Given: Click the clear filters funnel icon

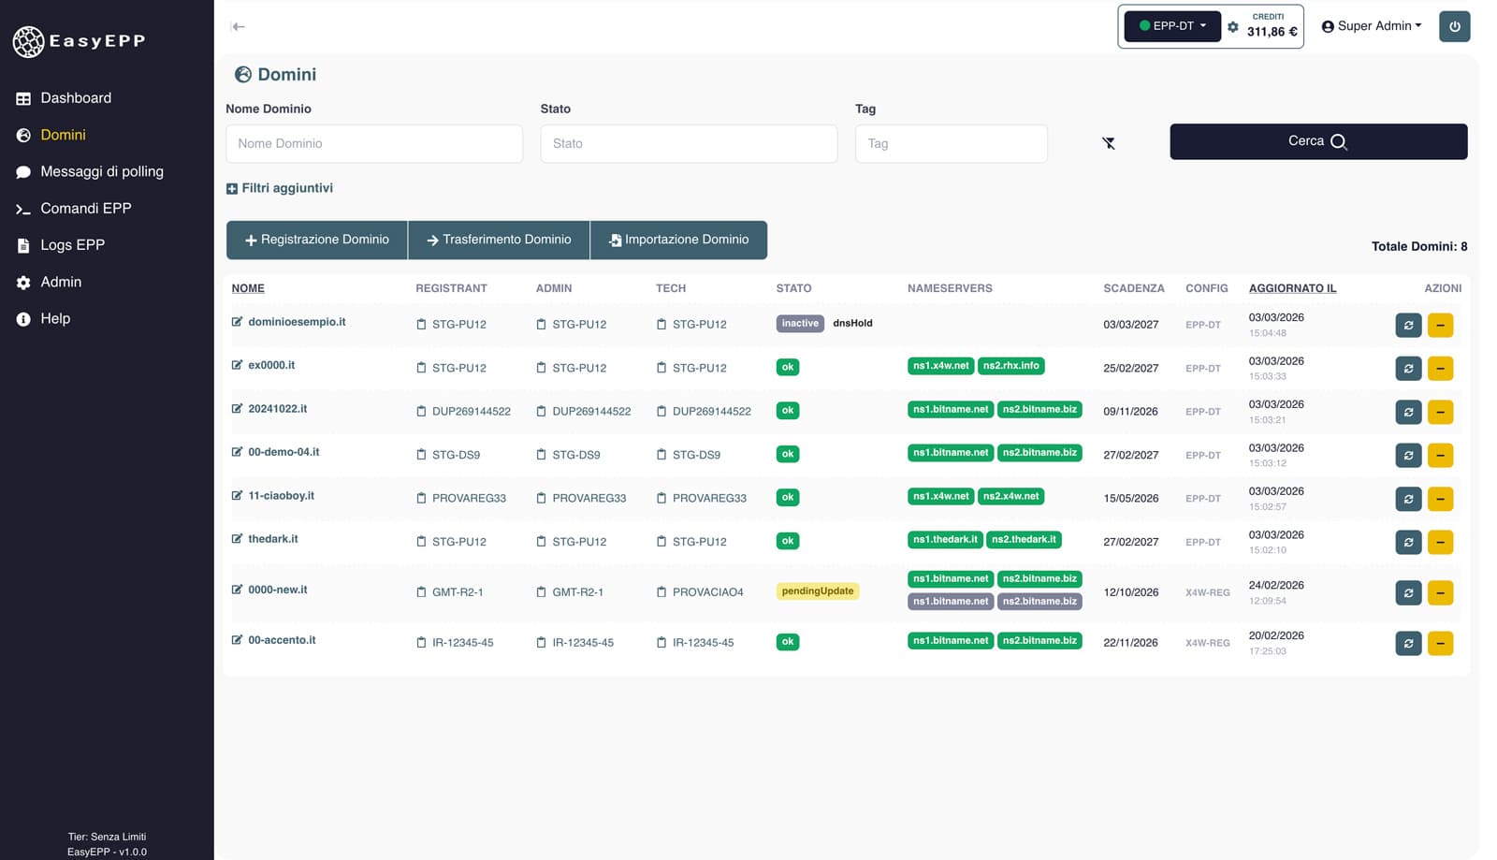Looking at the screenshot, I should coord(1109,143).
